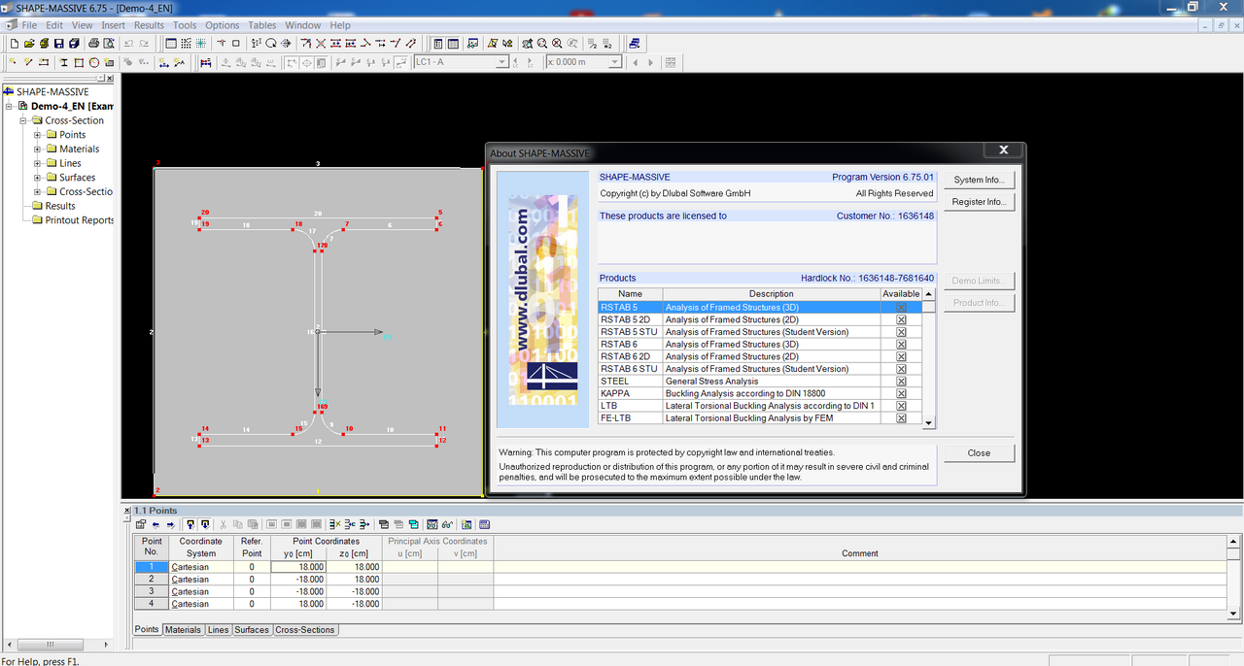Expand the Points tree node
Image resolution: width=1244 pixels, height=666 pixels.
[38, 135]
